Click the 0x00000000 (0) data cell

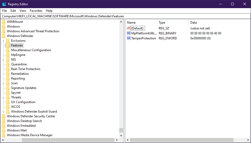200,38
